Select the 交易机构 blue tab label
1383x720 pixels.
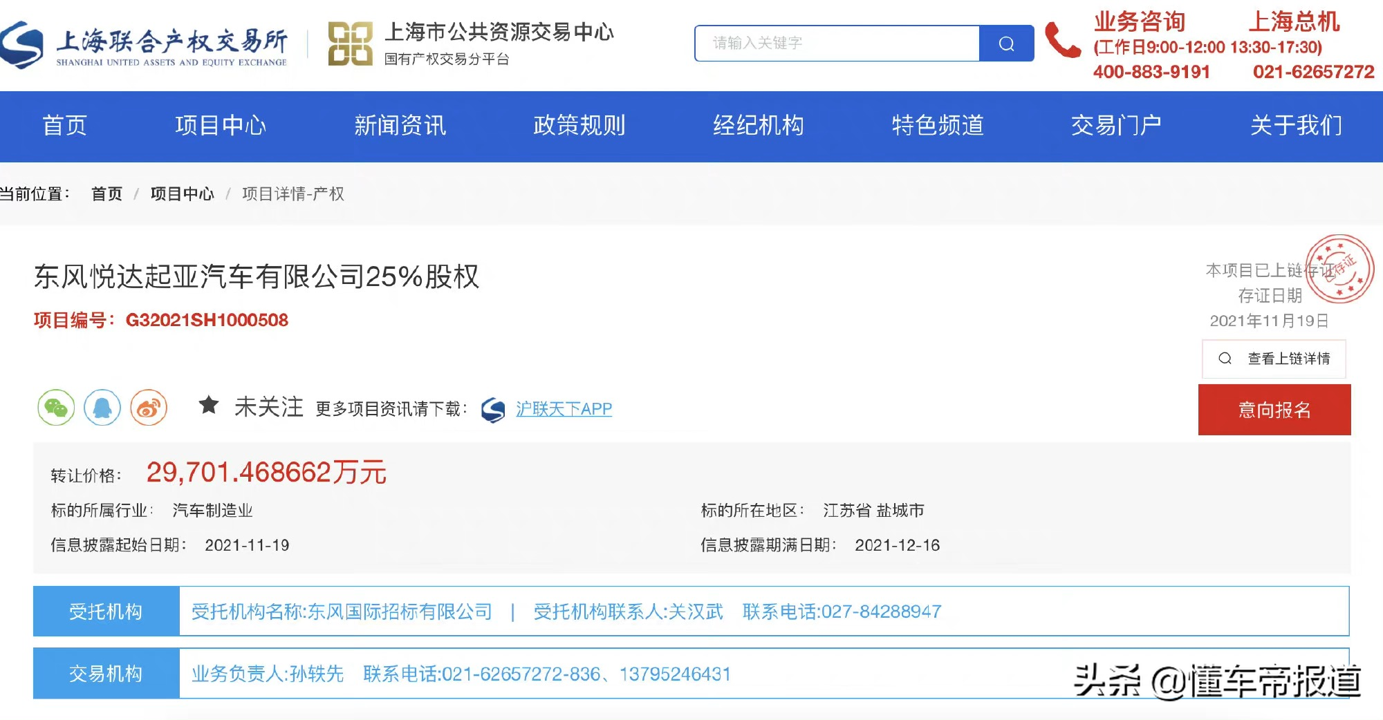106,674
